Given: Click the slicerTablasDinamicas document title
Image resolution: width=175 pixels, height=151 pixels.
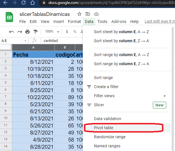Looking at the screenshot, I should pyautogui.click(x=45, y=14).
